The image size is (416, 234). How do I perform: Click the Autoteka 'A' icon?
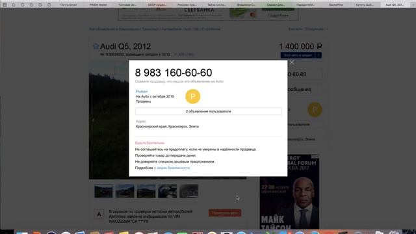point(99,214)
